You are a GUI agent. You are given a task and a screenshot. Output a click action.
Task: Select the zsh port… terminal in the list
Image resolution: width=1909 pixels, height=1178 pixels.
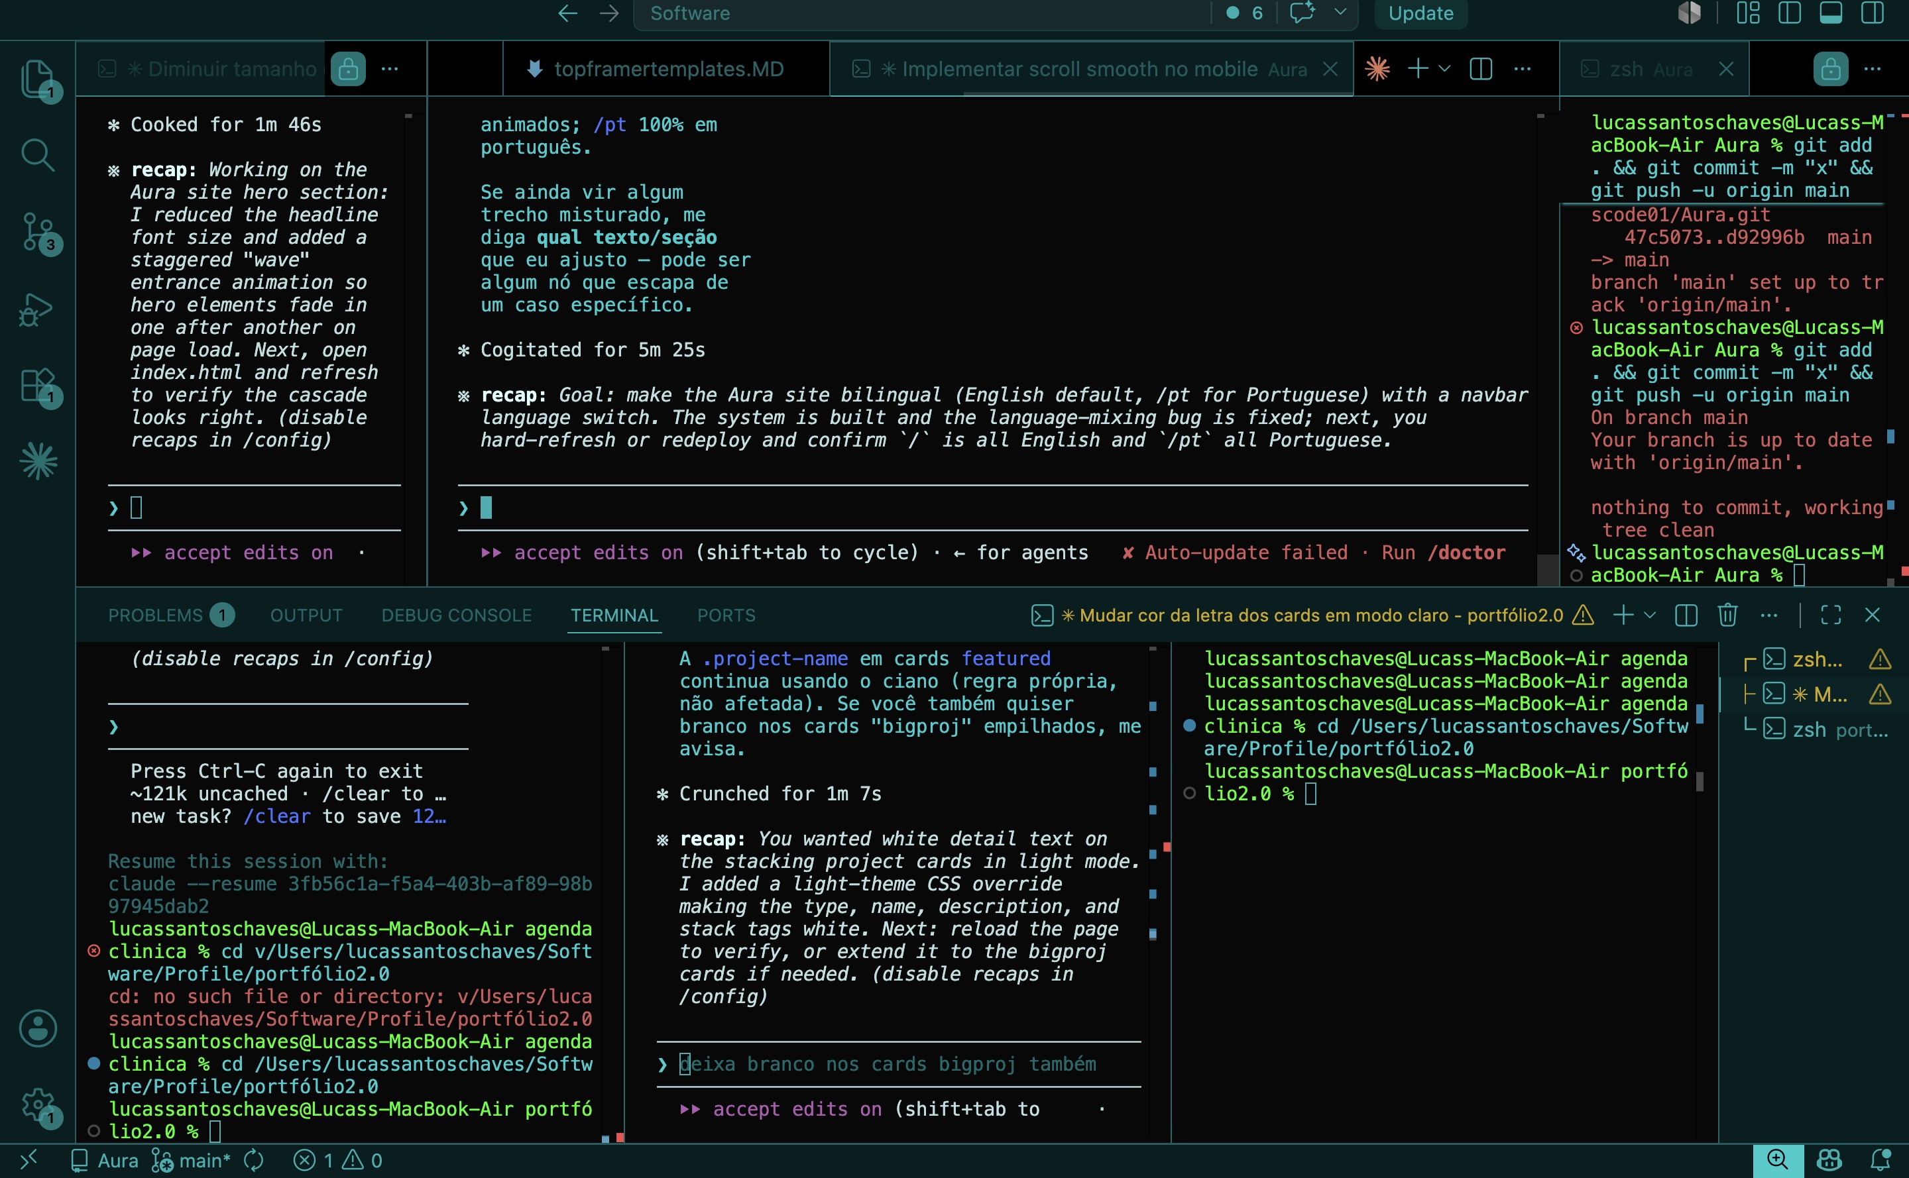(1816, 730)
